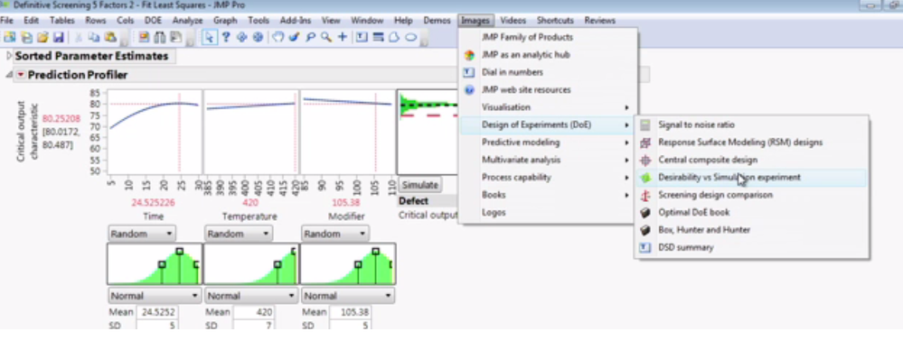The width and height of the screenshot is (903, 340).
Task: Select the hand grabber tool
Action: 278,37
